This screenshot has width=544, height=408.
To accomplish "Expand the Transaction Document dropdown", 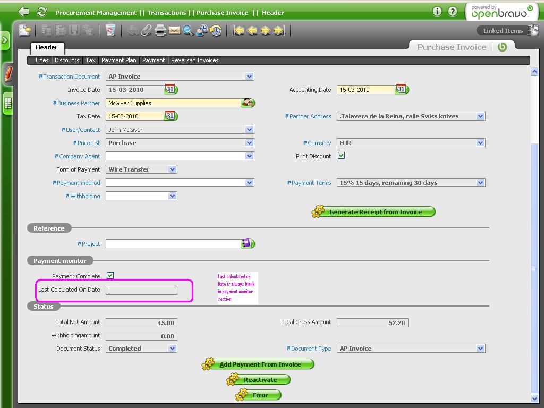I will pyautogui.click(x=249, y=76).
